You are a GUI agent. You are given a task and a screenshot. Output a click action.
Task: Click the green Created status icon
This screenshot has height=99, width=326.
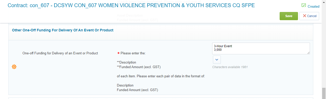click(304, 5)
